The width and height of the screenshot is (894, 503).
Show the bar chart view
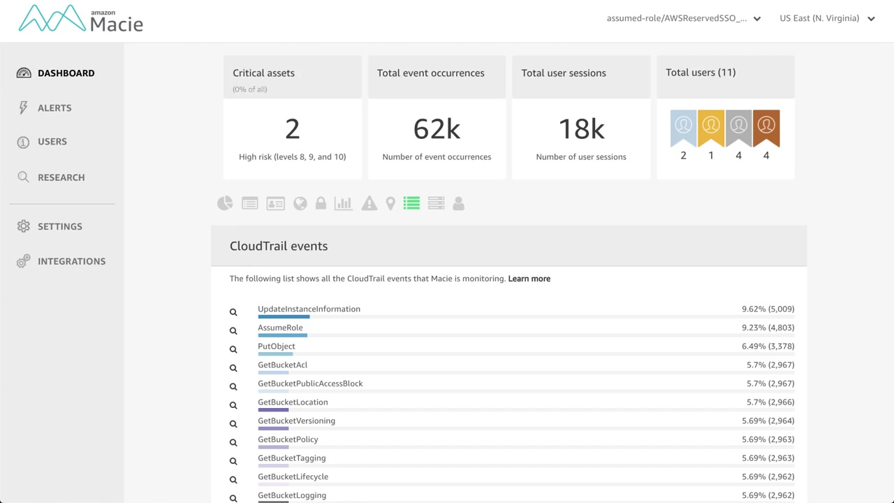[343, 203]
